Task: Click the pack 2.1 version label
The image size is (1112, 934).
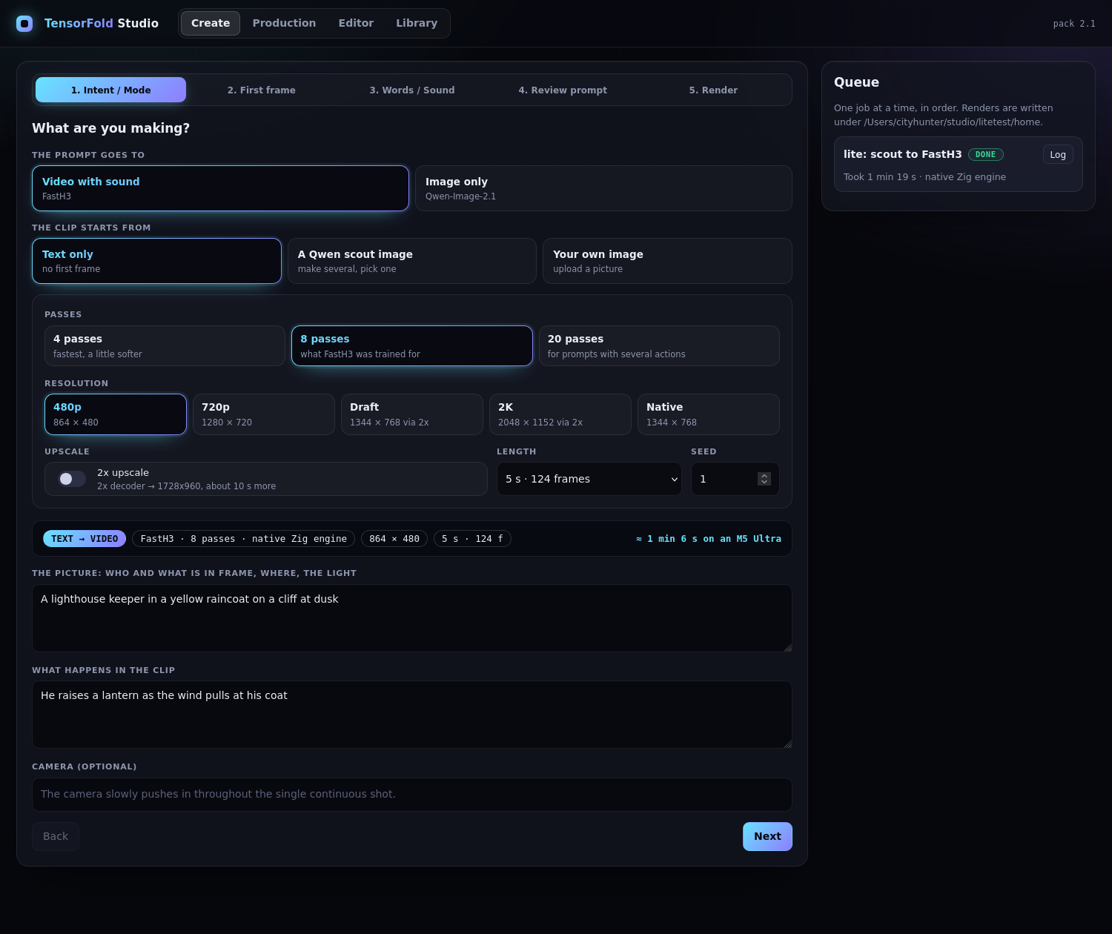Action: pyautogui.click(x=1074, y=24)
